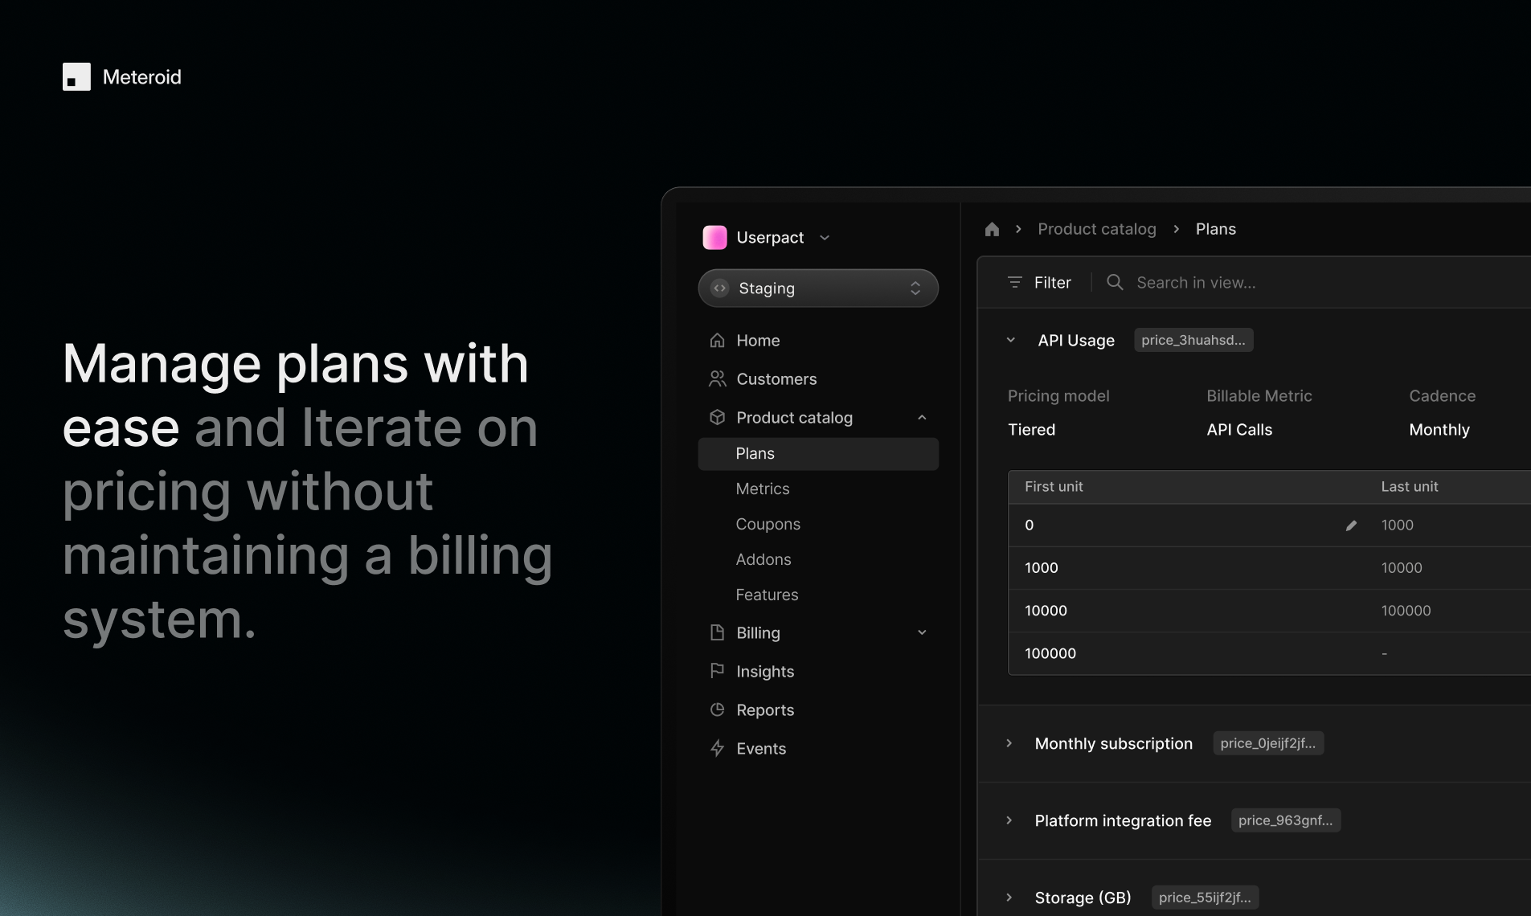Collapse the API Usage price row
The image size is (1531, 916).
[x=1010, y=340]
